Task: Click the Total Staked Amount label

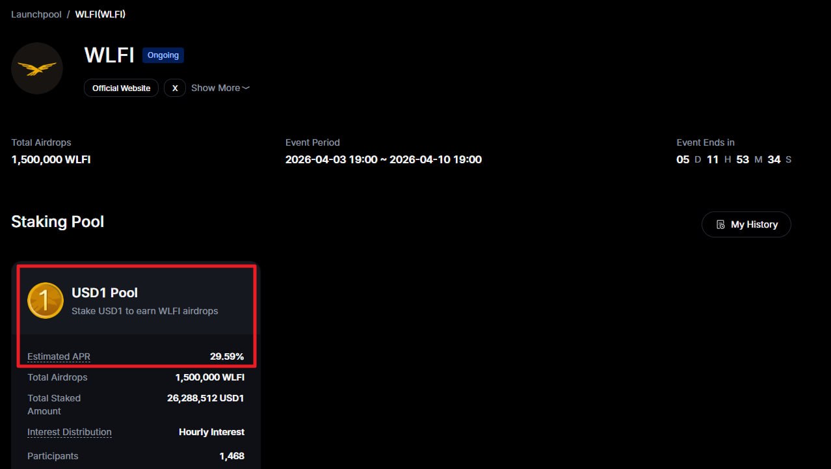Action: (54, 405)
